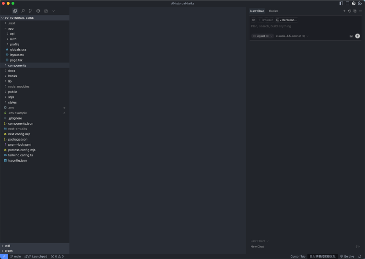The image size is (365, 259).
Task: Open the claude-4.5-sonnet model selector
Action: pyautogui.click(x=290, y=36)
